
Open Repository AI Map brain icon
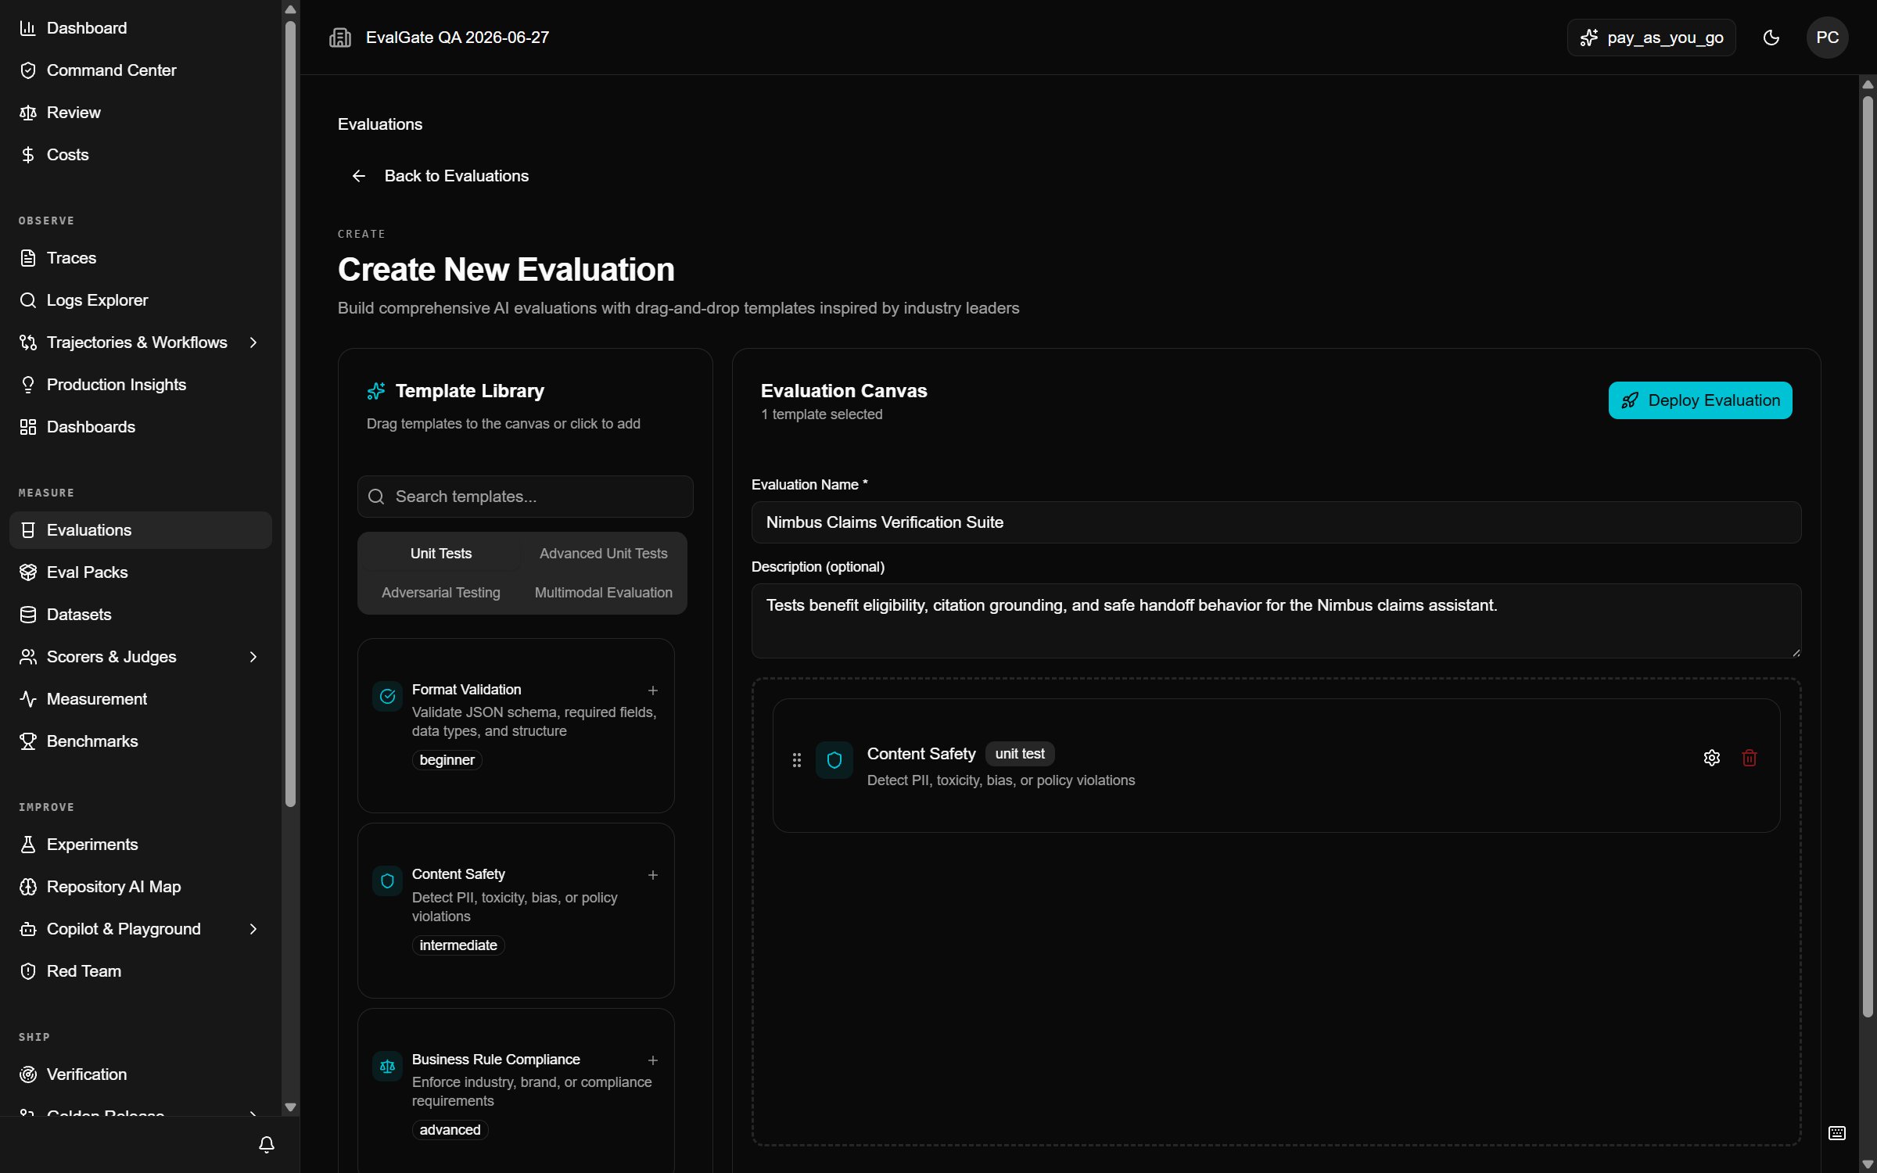pyautogui.click(x=28, y=887)
